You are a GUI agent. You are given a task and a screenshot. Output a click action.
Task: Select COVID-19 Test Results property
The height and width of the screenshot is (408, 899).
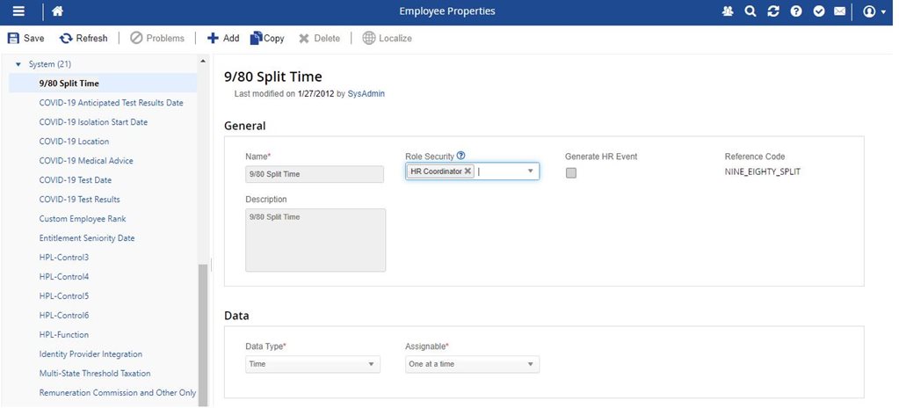point(80,199)
